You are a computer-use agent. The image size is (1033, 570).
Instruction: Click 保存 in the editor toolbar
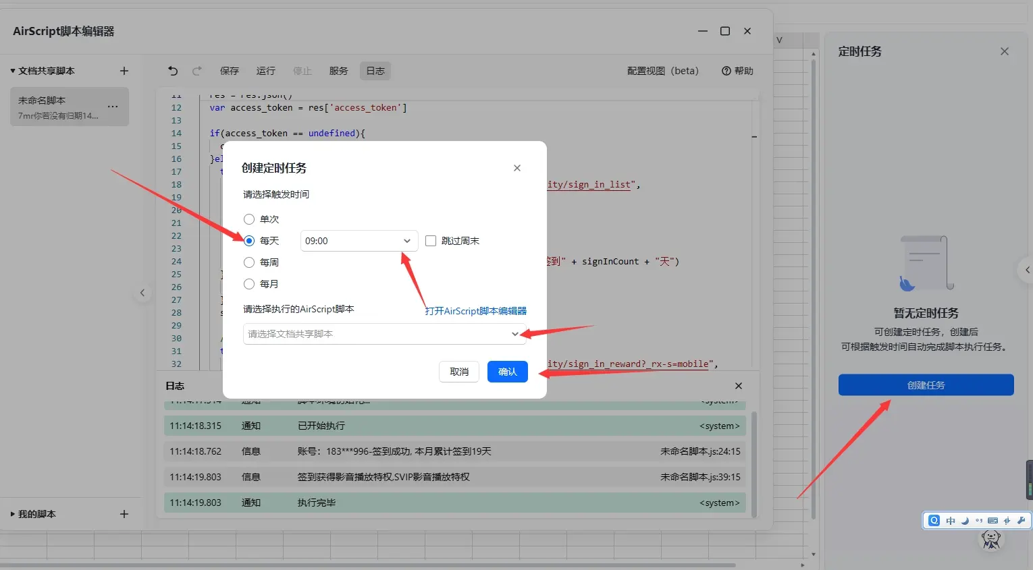(230, 71)
